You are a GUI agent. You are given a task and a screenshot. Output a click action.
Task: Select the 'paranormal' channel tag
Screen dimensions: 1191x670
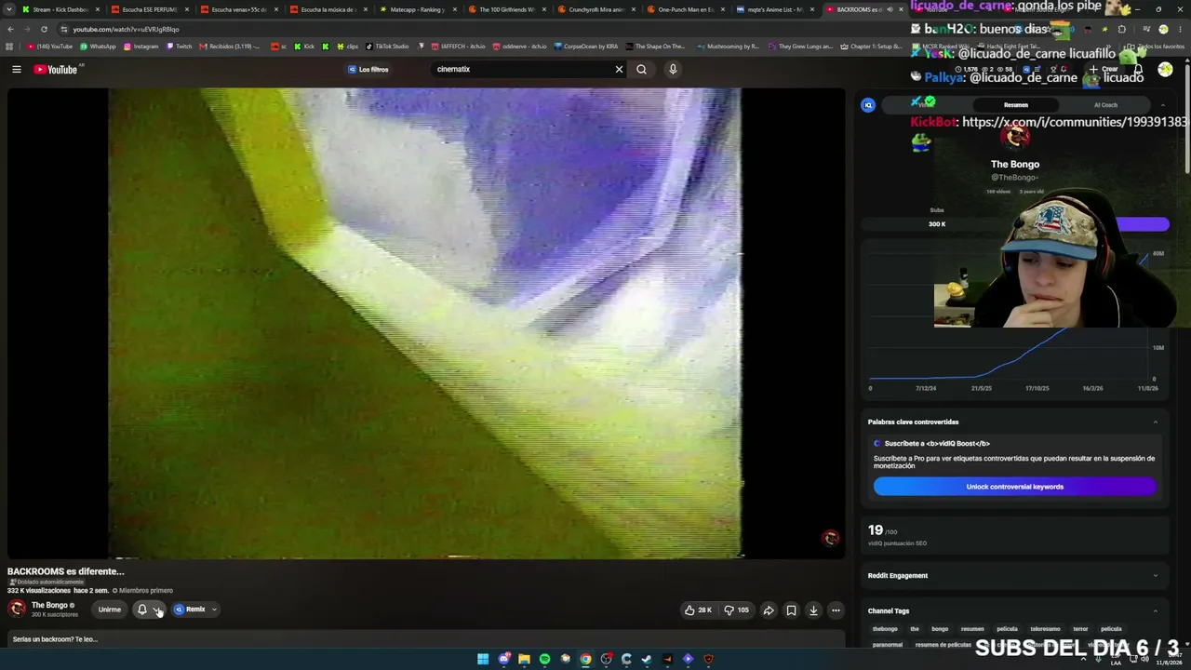(x=888, y=645)
